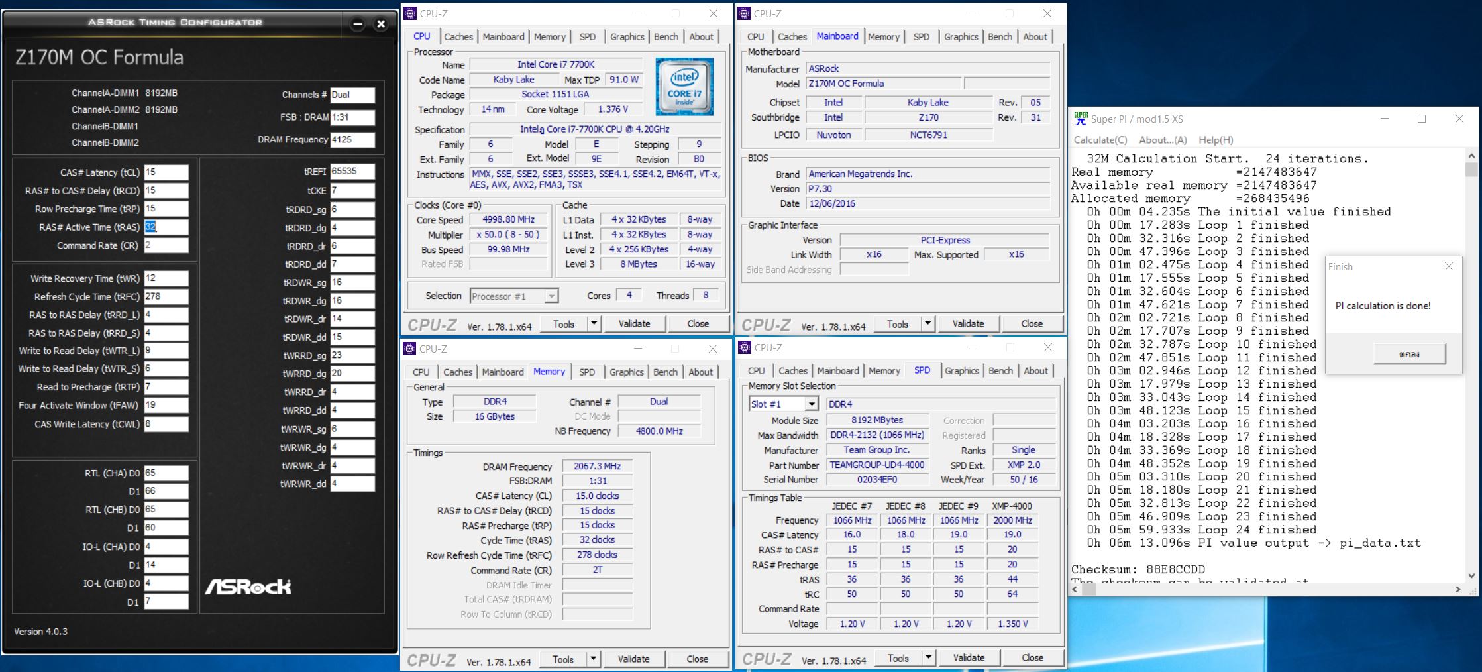Close the ASRock Timing Configurator with X icon
This screenshot has width=1482, height=672.
tap(381, 25)
